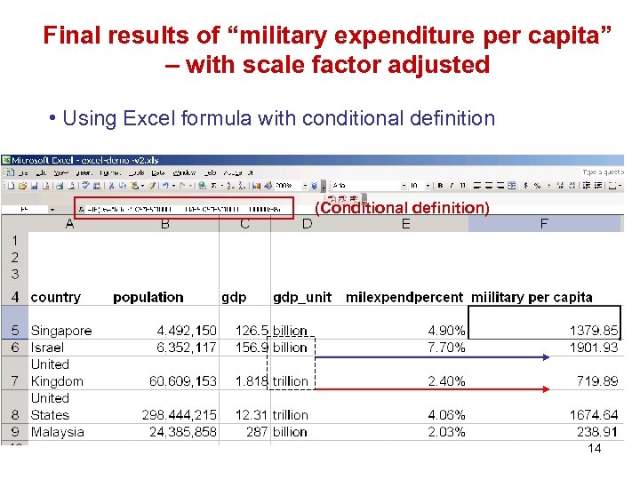Open the Borders dropdown arrow
The width and height of the screenshot is (640, 480).
(x=620, y=186)
